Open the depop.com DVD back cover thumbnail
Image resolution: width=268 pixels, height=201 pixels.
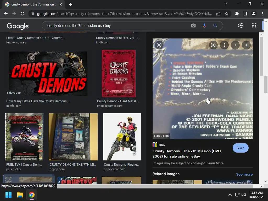pyautogui.click(x=73, y=137)
